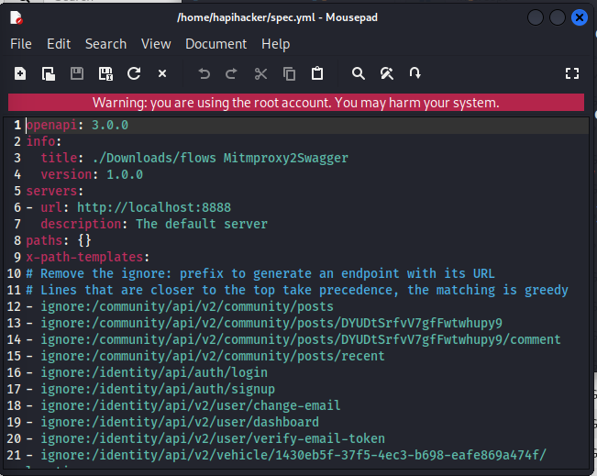Screen dimensions: 597x476
Task: Click the Cut scissors icon
Action: (x=260, y=73)
